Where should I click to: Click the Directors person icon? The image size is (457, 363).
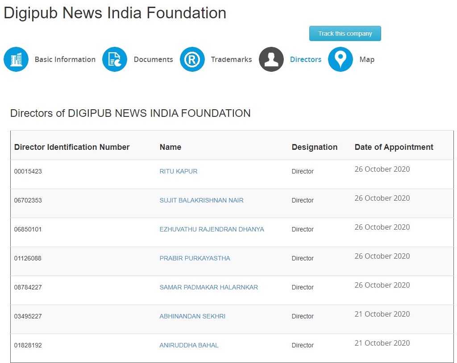271,59
